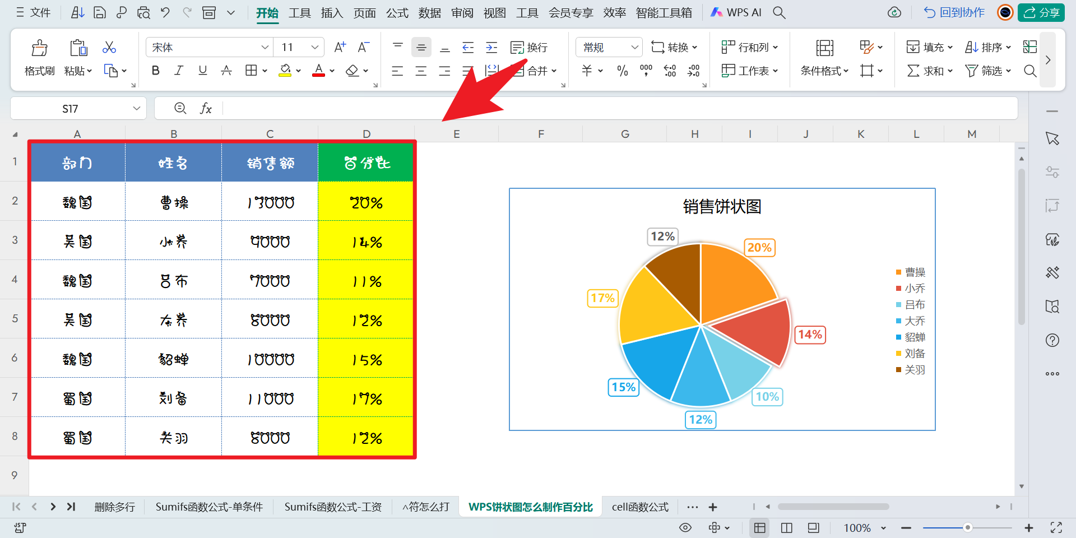Click the thousands separator icon
Screen dimensions: 1076x538
point(646,71)
